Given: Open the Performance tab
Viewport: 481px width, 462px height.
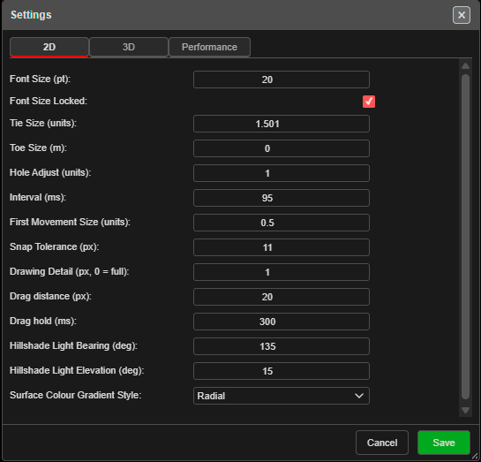Looking at the screenshot, I should pyautogui.click(x=209, y=47).
